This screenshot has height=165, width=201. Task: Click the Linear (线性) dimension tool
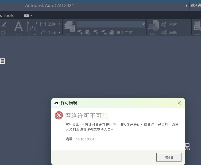pyautogui.click(x=48, y=24)
